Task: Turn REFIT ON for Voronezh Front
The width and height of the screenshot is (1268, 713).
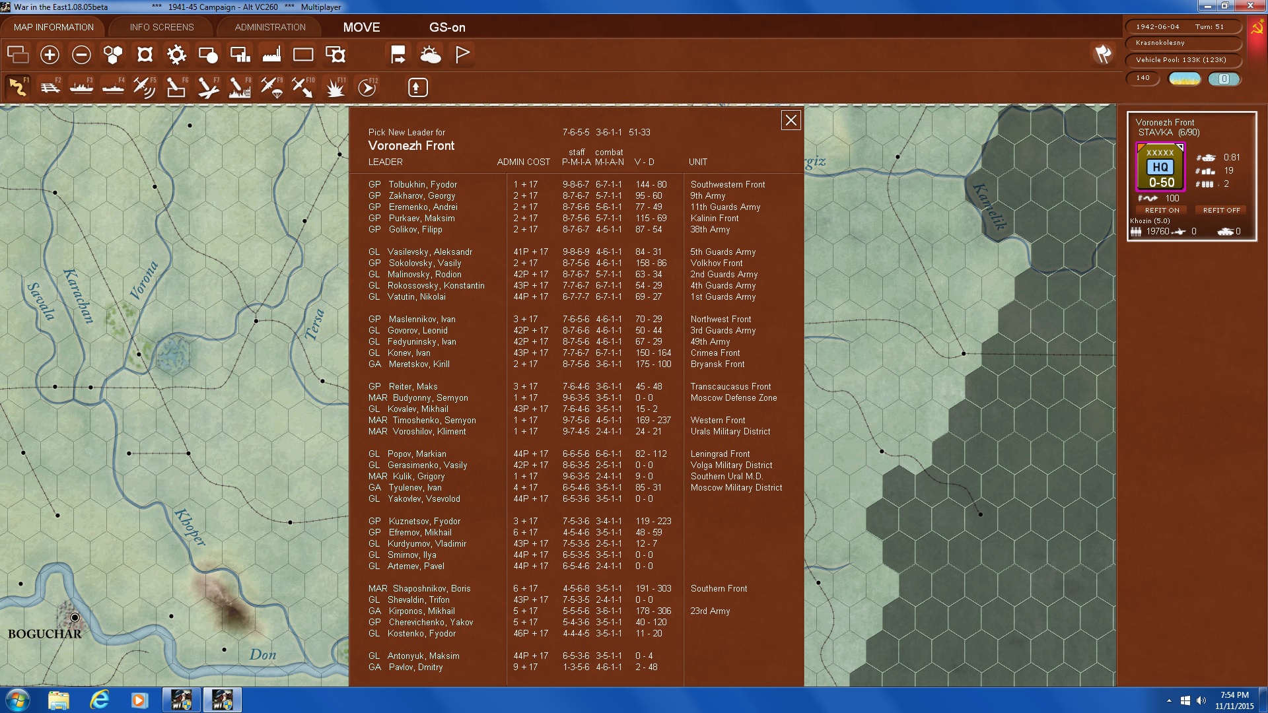Action: [1162, 210]
